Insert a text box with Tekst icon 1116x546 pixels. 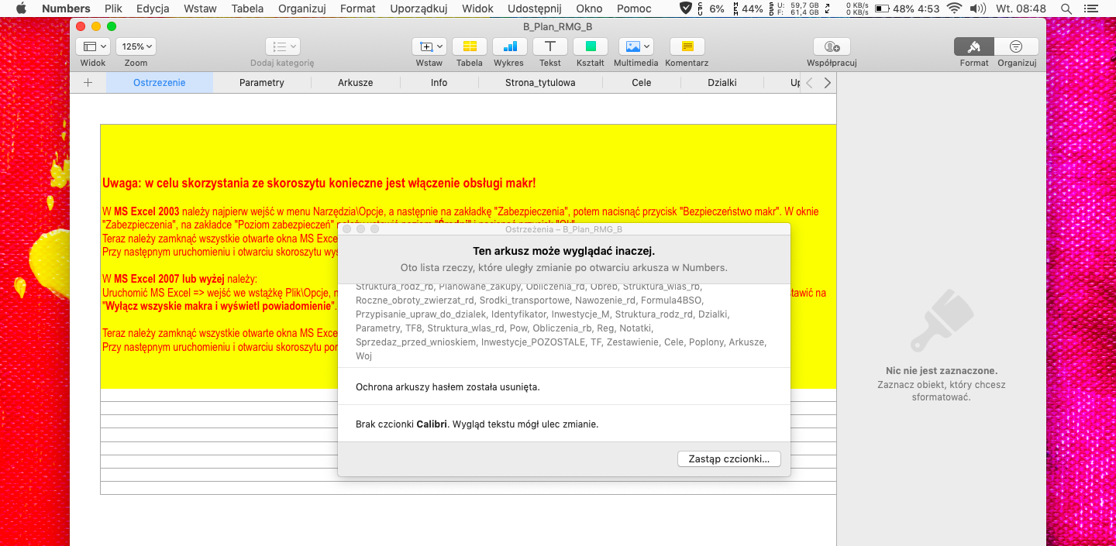coord(550,46)
